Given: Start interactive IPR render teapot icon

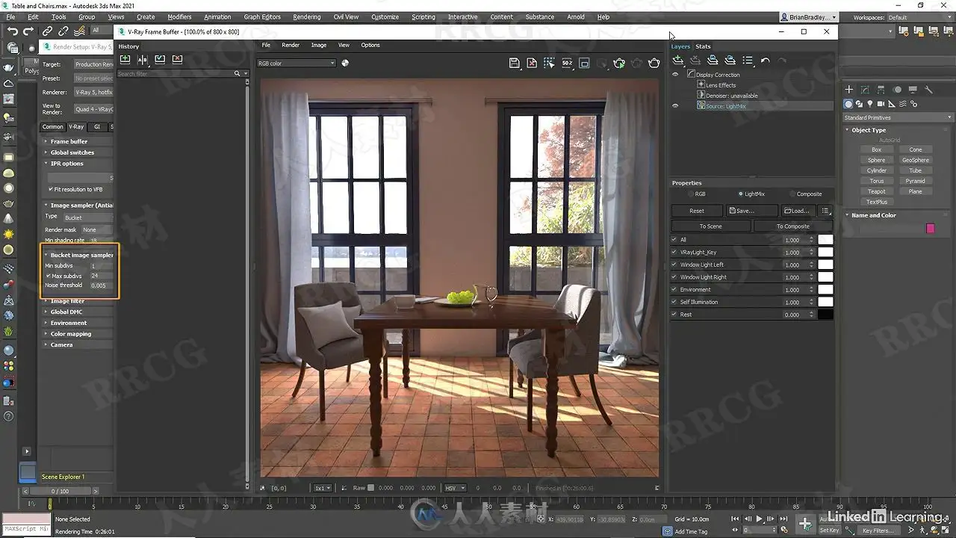Looking at the screenshot, I should (x=619, y=64).
